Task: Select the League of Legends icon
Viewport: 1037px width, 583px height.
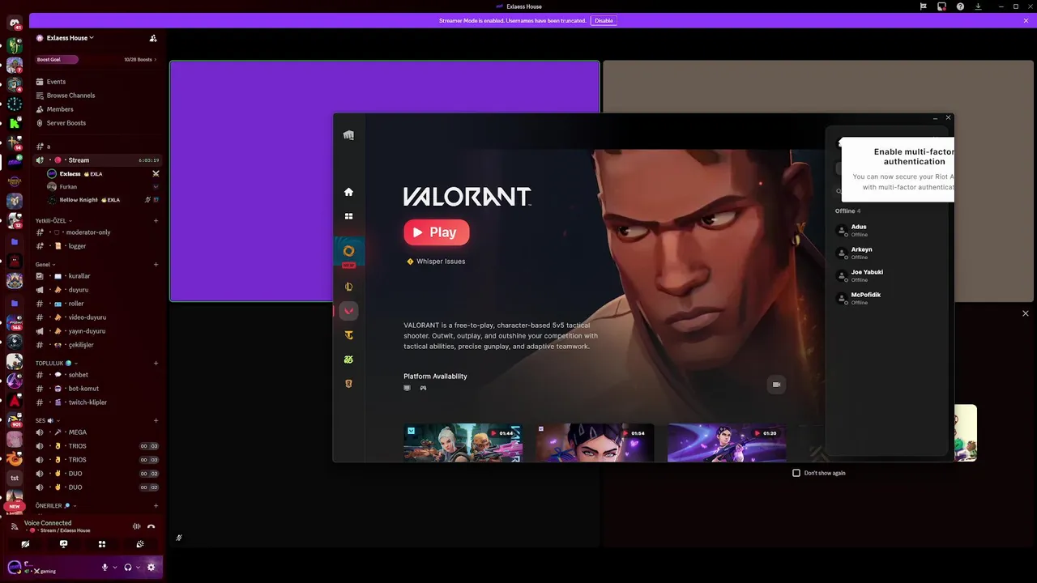Action: tap(348, 287)
